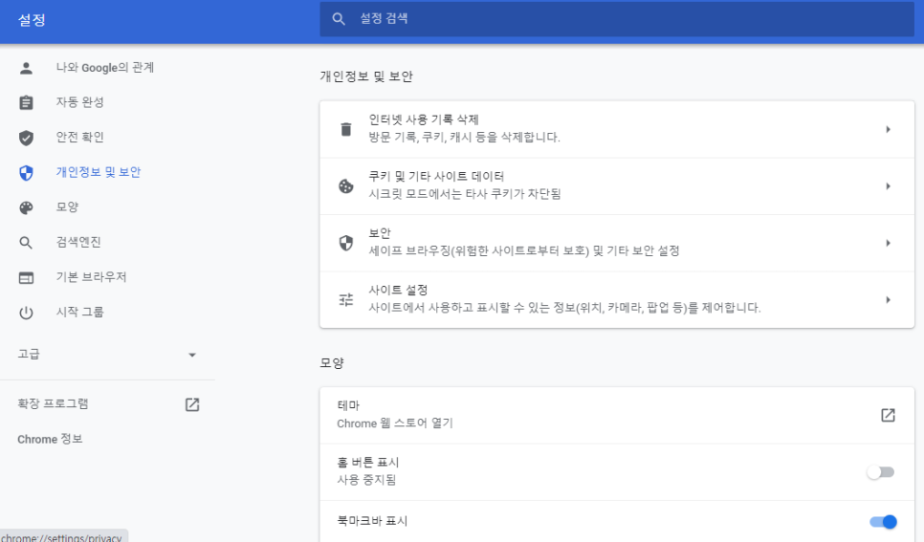
Task: Click the 설정 검색 input field
Action: pyautogui.click(x=617, y=19)
